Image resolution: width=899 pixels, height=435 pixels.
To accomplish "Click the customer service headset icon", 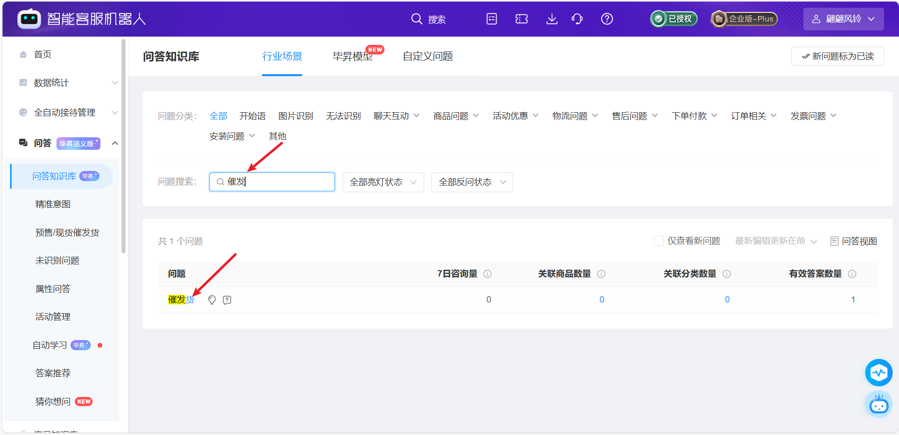I will pos(577,19).
